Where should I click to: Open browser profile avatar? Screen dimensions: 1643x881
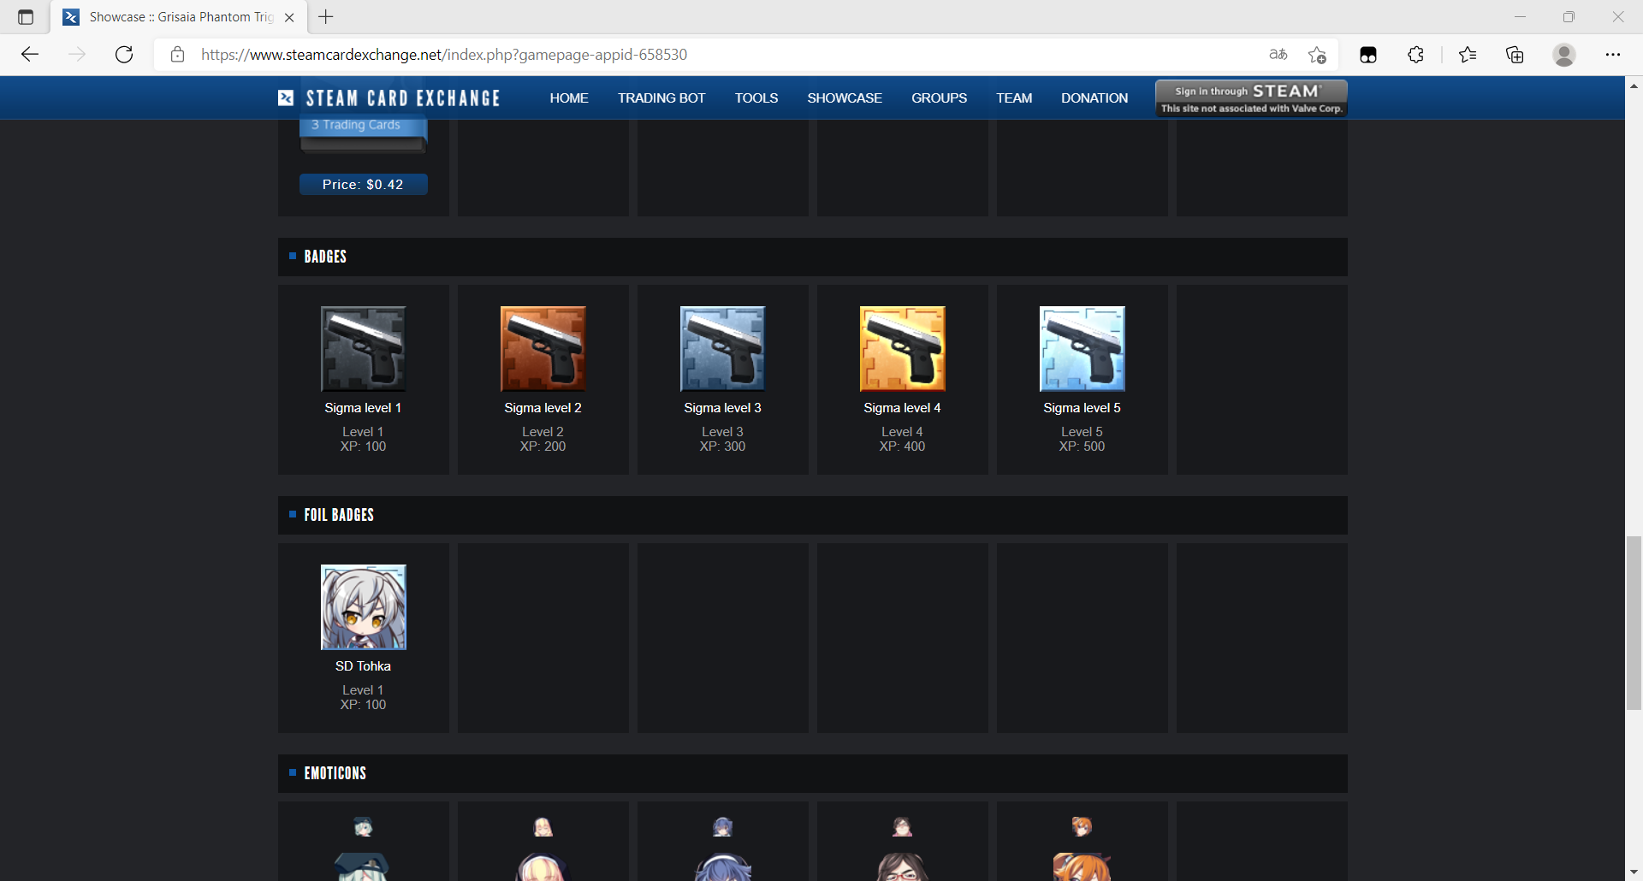[x=1564, y=55]
